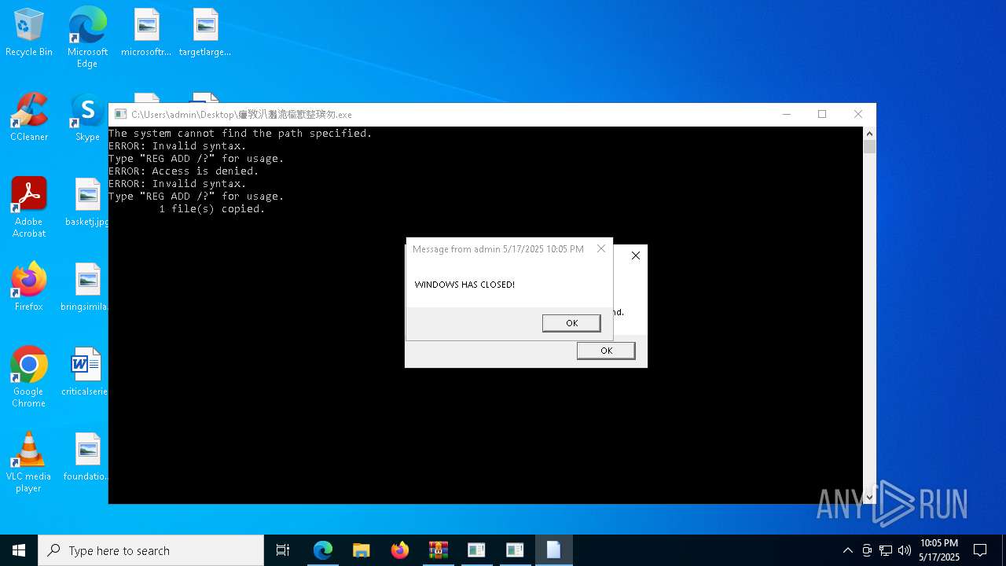
Task: Show hidden system tray icons
Action: (x=847, y=550)
